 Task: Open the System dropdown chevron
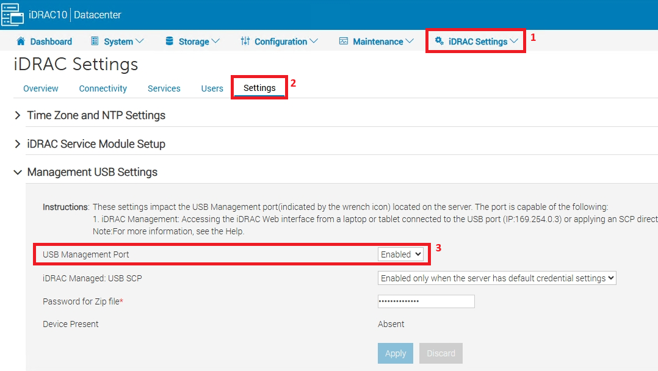click(140, 41)
